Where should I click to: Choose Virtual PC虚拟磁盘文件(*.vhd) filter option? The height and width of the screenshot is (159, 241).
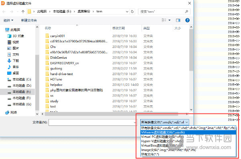188,137
